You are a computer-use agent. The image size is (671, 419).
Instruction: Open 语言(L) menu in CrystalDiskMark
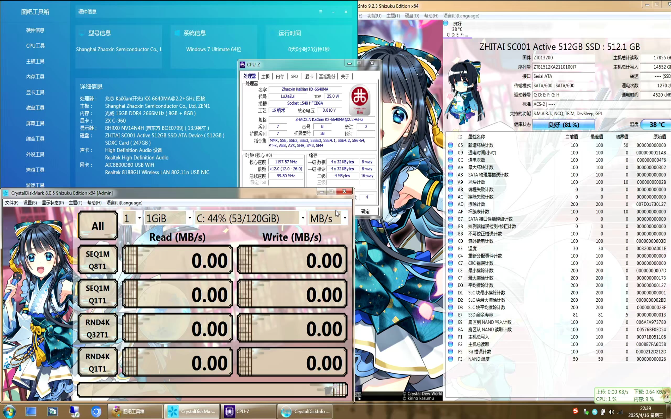pos(124,203)
